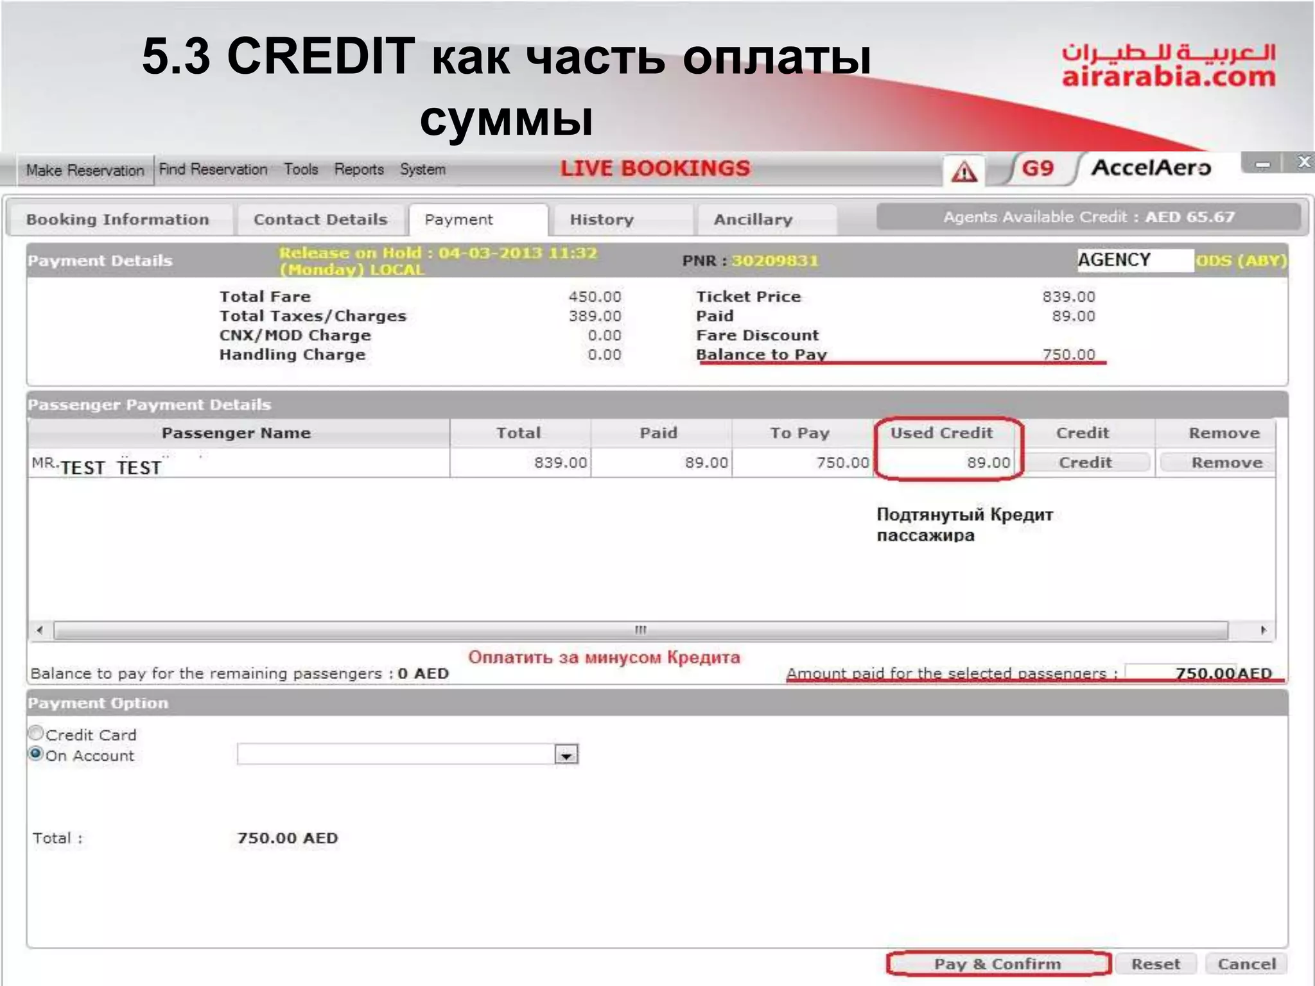Image resolution: width=1315 pixels, height=986 pixels.
Task: Click the PNR number 30209831
Action: coord(774,261)
